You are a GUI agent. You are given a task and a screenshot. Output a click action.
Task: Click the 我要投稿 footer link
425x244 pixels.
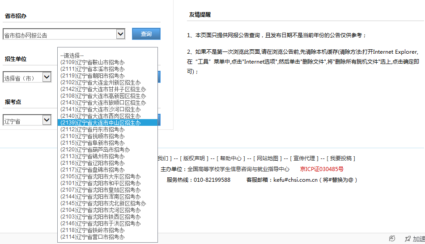341,158
